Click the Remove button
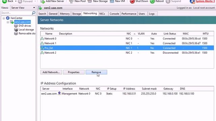This screenshot has height=121, width=216. pos(96,72)
